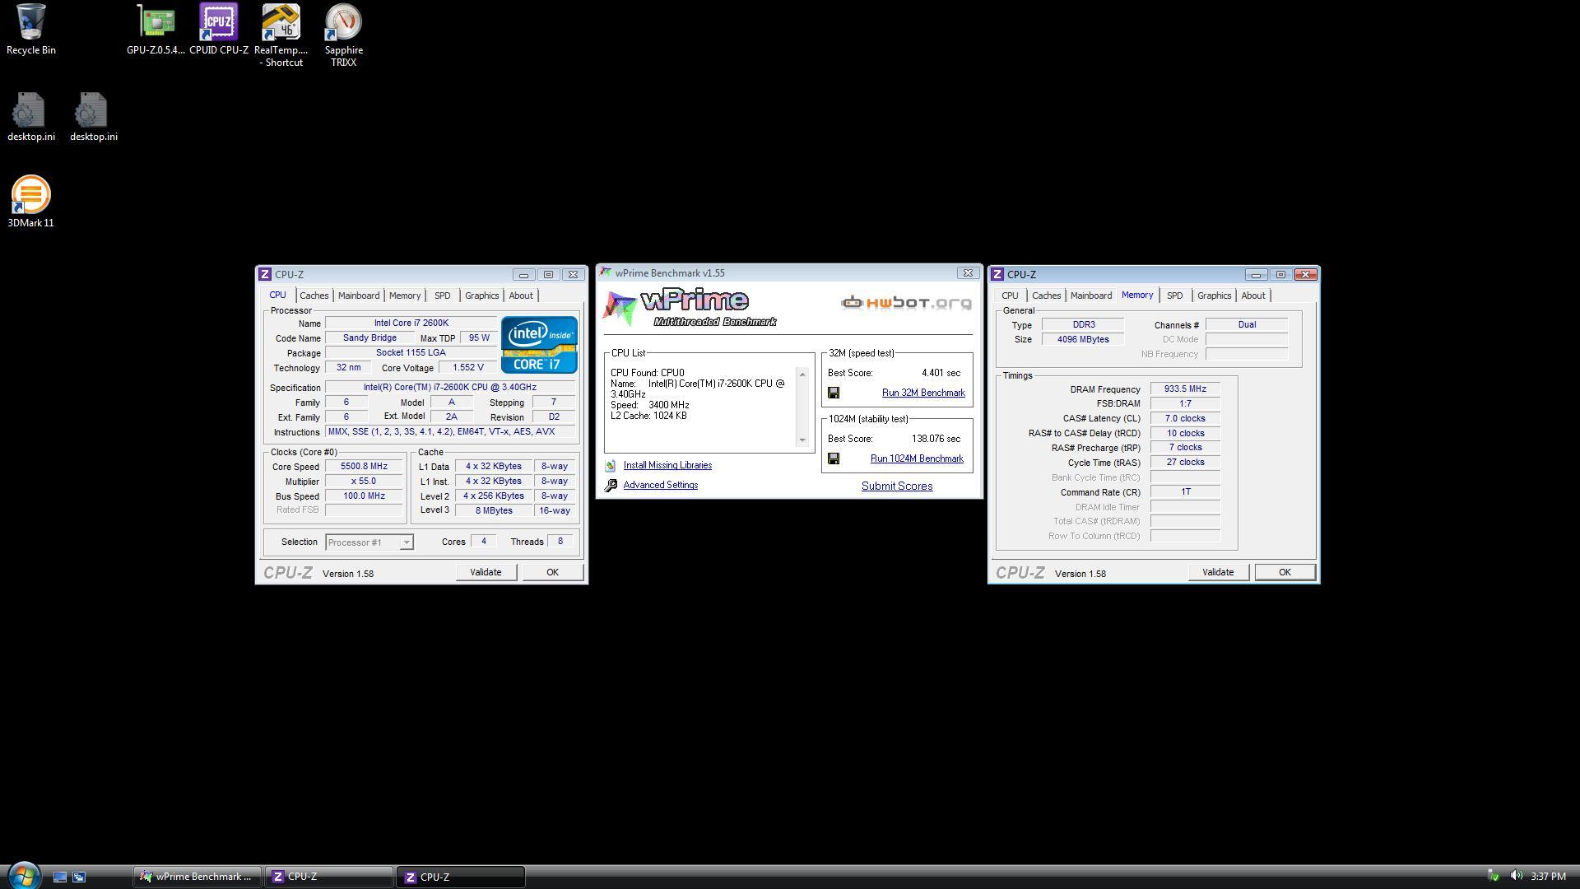Click OK in the left CPU-Z window
1580x889 pixels.
click(552, 572)
